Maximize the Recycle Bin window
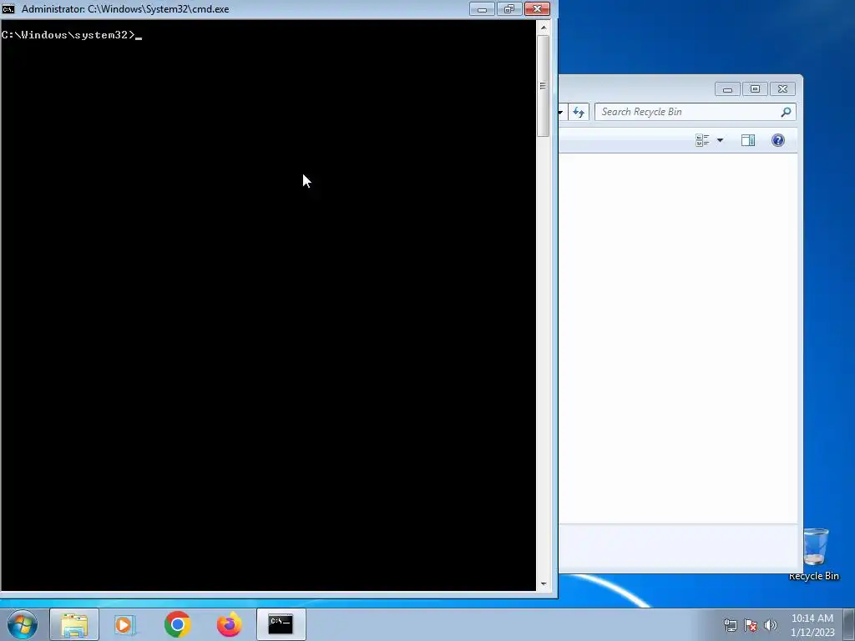Screen dimensions: 855x641 click(755, 89)
